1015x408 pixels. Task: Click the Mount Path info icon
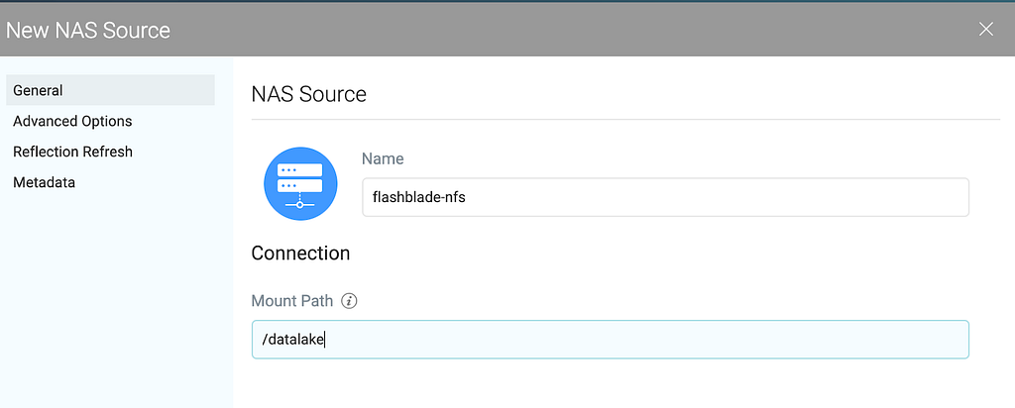point(349,301)
